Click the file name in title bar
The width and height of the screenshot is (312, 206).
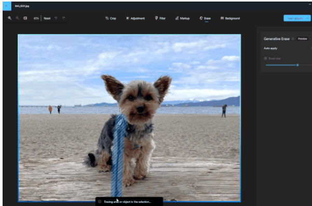(22, 6)
